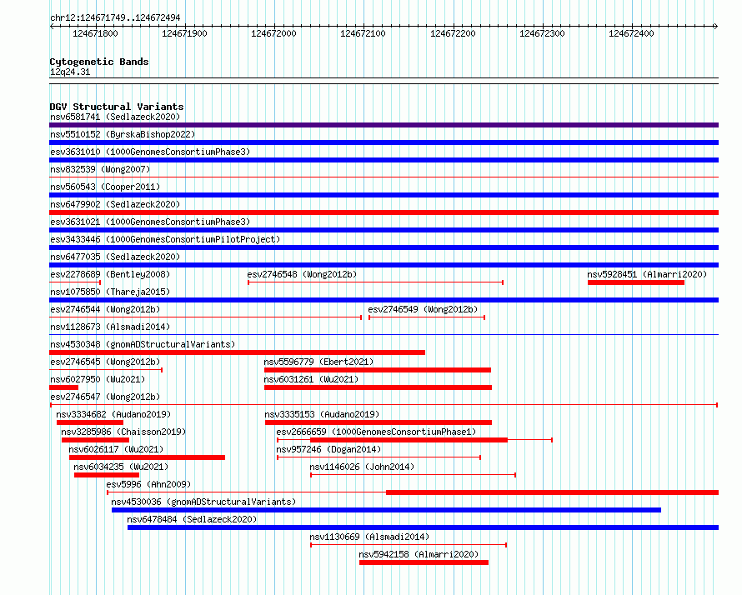The image size is (742, 595).
Task: Click the chr12:124671749..124672494 range label
Action: pyautogui.click(x=115, y=18)
